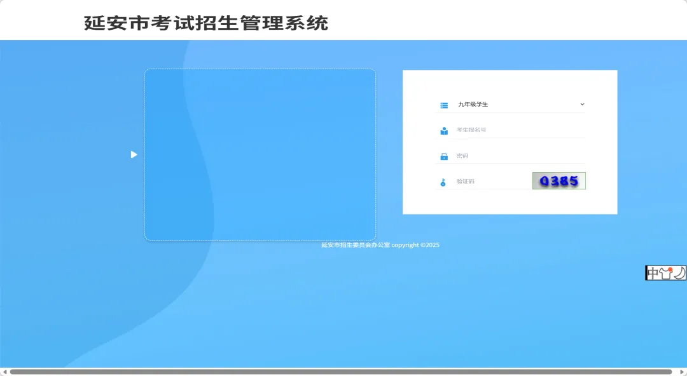
Task: Click the scrollbar right arrow button
Action: pyautogui.click(x=682, y=372)
